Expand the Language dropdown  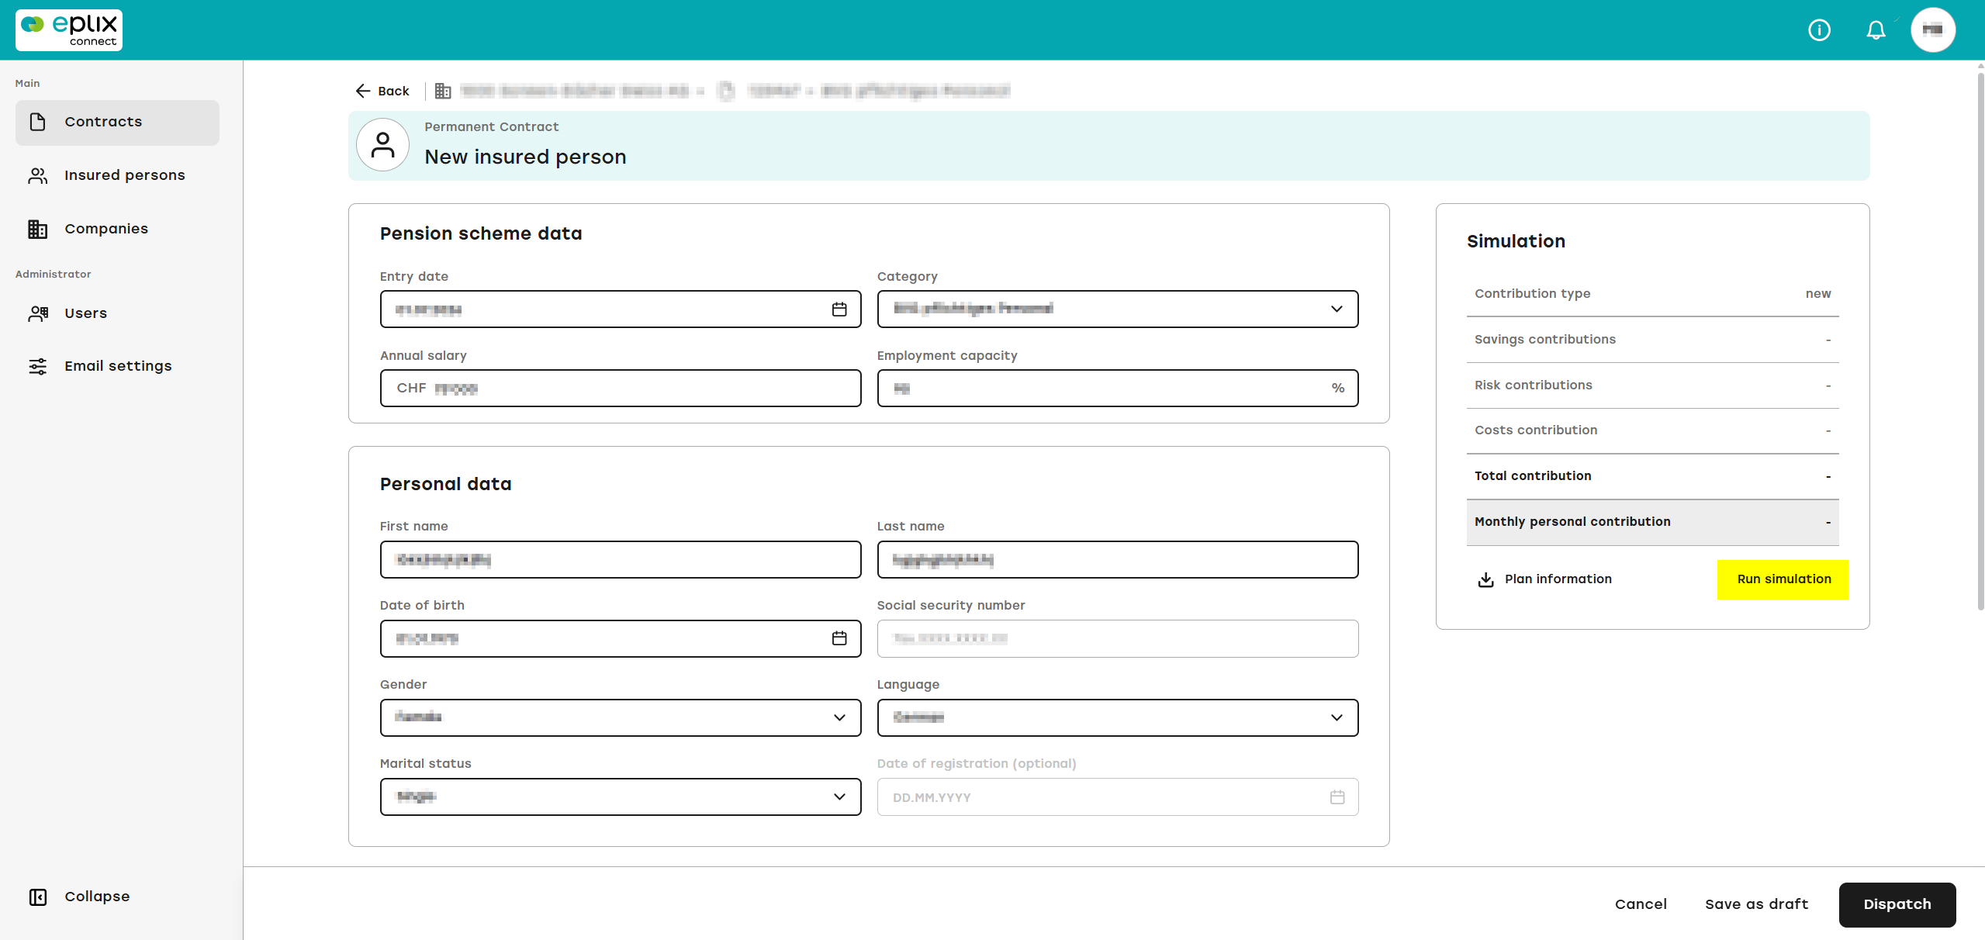pyautogui.click(x=1118, y=718)
